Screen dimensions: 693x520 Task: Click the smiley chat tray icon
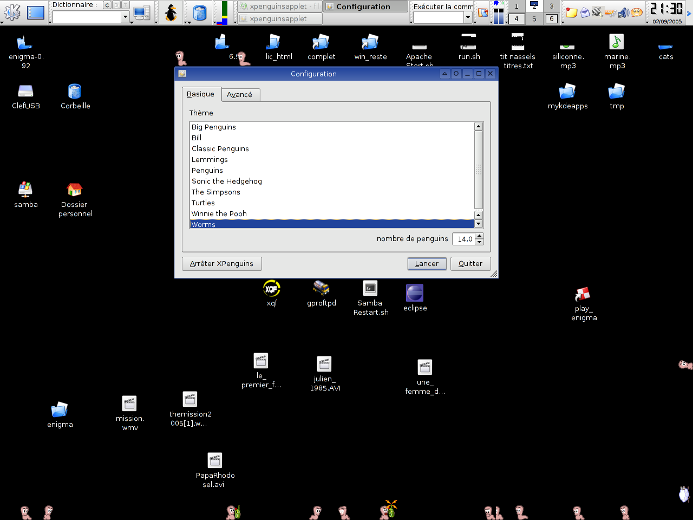tap(637, 12)
